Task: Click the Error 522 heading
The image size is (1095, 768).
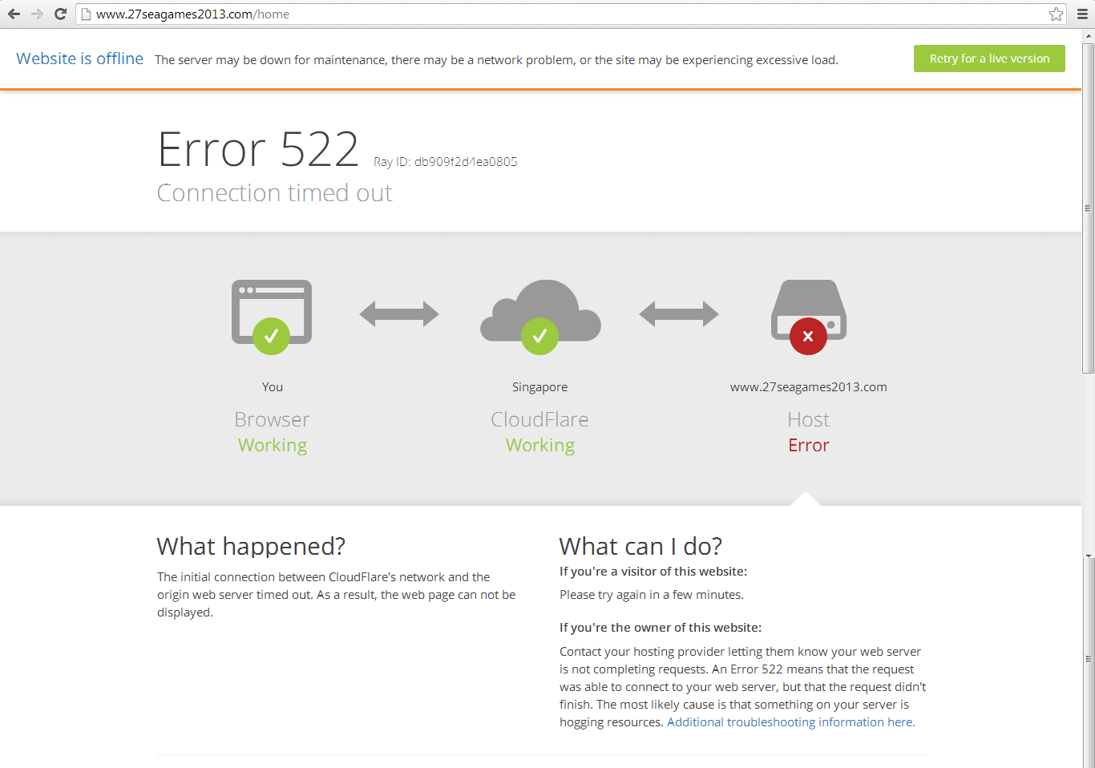Action: [258, 149]
